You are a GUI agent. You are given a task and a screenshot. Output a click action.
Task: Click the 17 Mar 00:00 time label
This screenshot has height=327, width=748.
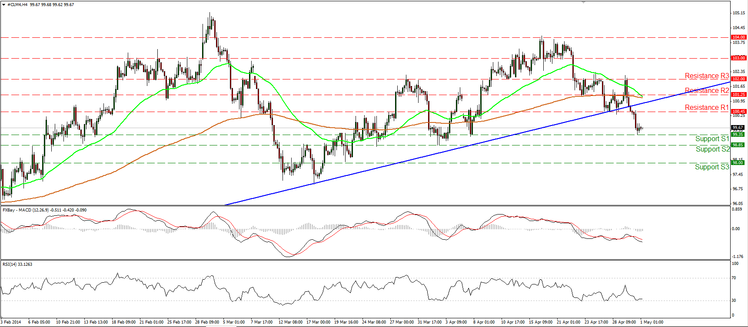pyautogui.click(x=318, y=322)
